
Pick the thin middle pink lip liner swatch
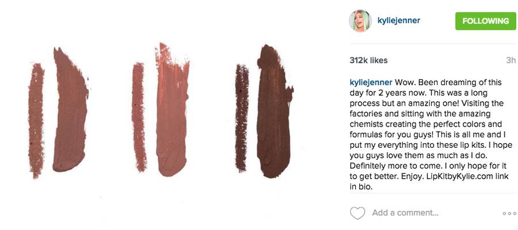tap(139, 117)
